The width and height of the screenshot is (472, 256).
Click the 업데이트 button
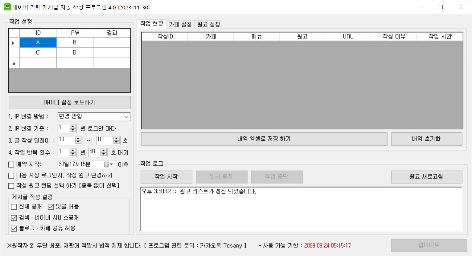click(x=429, y=245)
